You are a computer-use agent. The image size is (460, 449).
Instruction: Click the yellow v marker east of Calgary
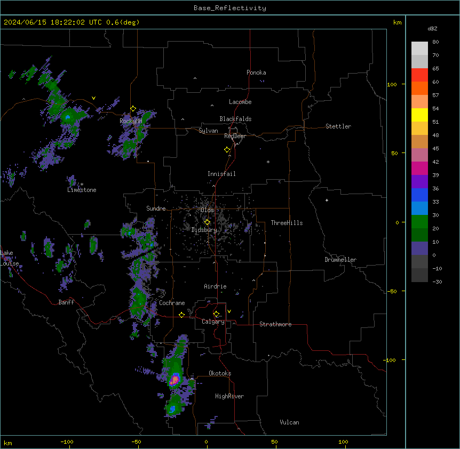pos(229,311)
